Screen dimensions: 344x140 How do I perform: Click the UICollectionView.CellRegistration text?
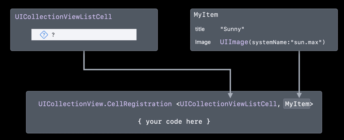pos(105,104)
